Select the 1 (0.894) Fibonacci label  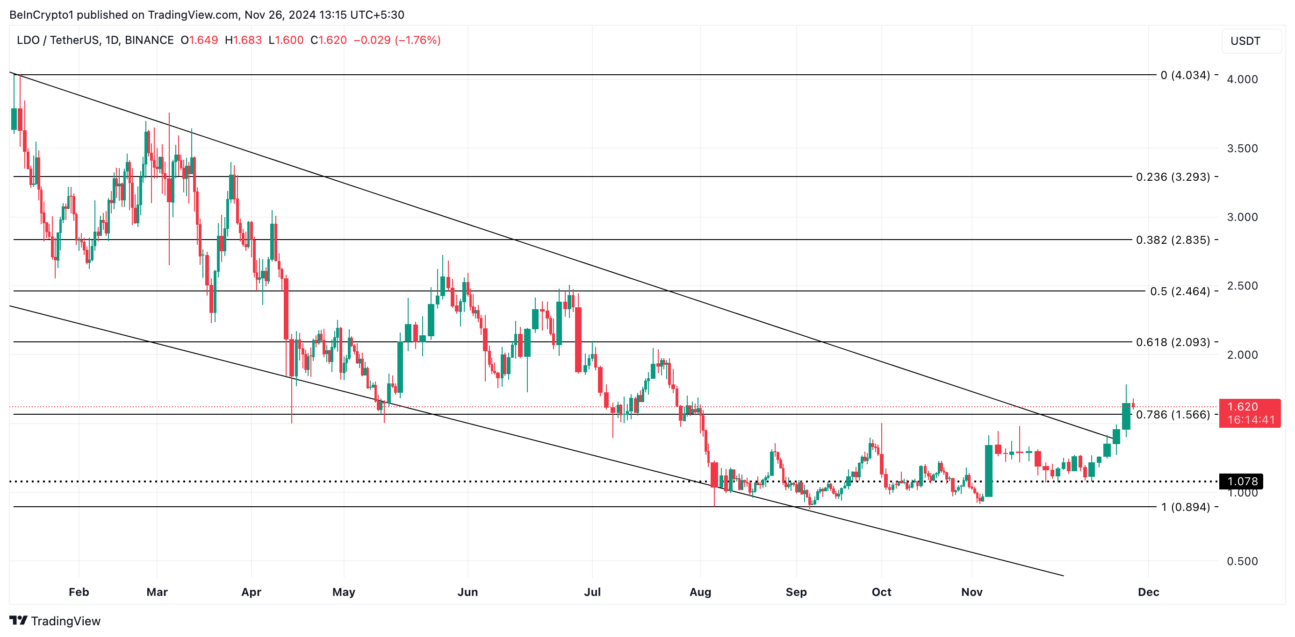[x=1185, y=507]
